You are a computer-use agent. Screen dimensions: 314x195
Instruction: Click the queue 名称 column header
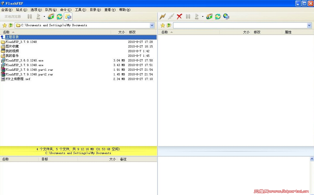pos(19,159)
